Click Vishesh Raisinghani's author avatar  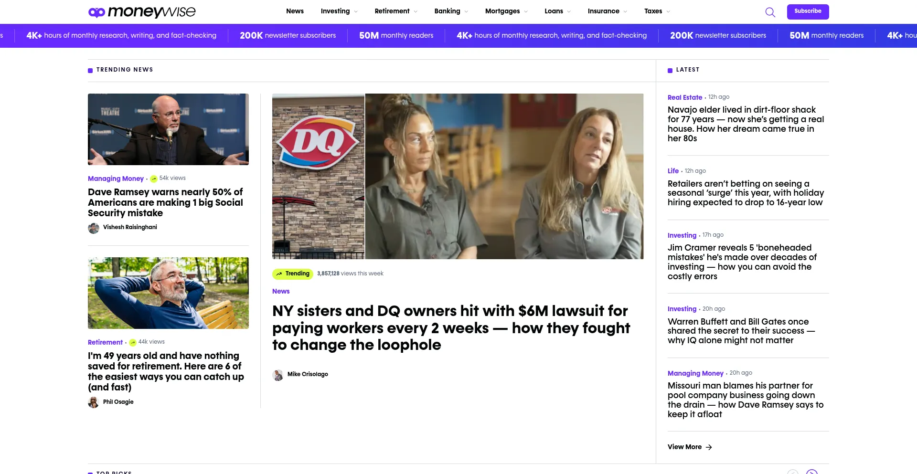94,228
